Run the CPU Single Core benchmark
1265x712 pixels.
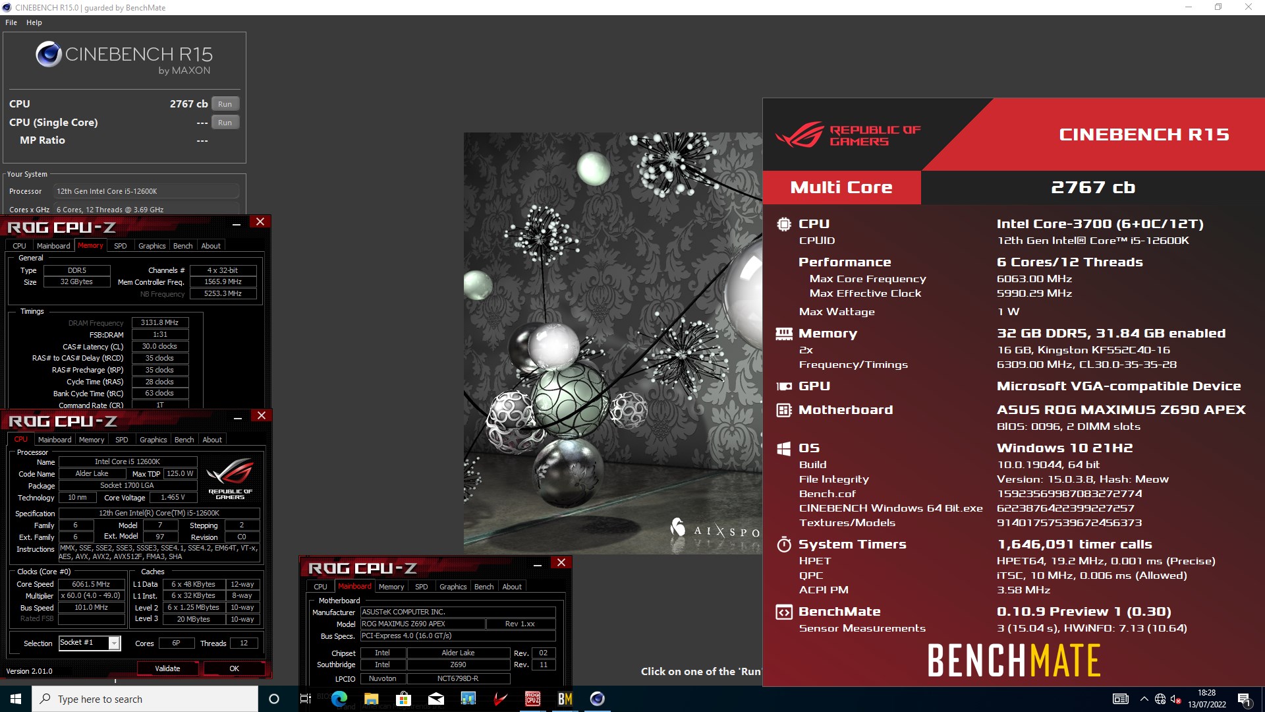click(x=225, y=123)
